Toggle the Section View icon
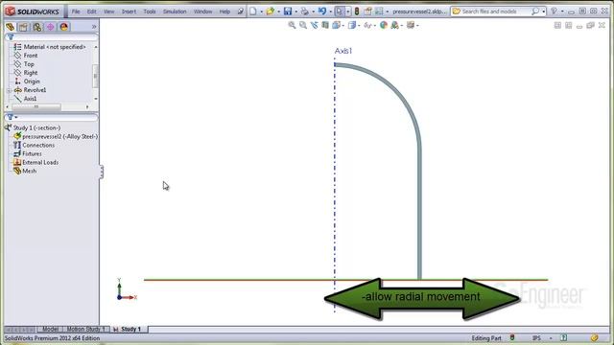This screenshot has width=614, height=345. [325, 25]
